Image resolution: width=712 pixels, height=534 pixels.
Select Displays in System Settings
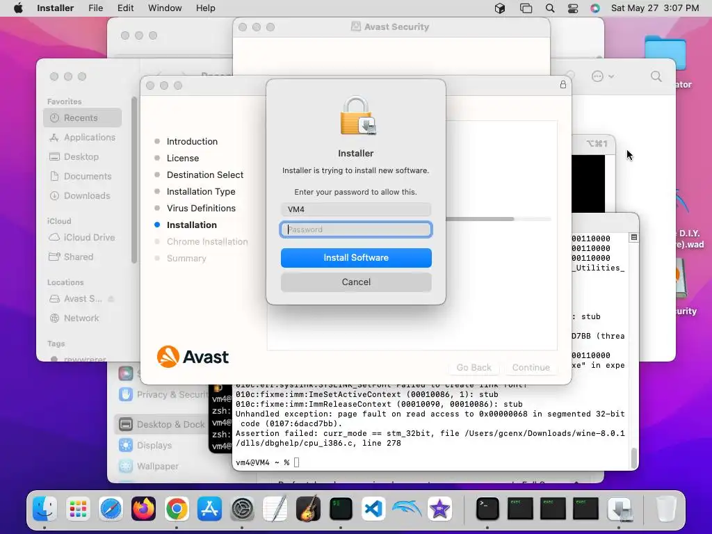145,446
